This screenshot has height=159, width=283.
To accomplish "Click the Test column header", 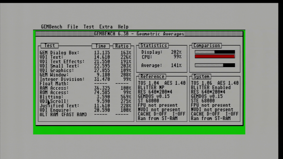I will pos(50,46).
